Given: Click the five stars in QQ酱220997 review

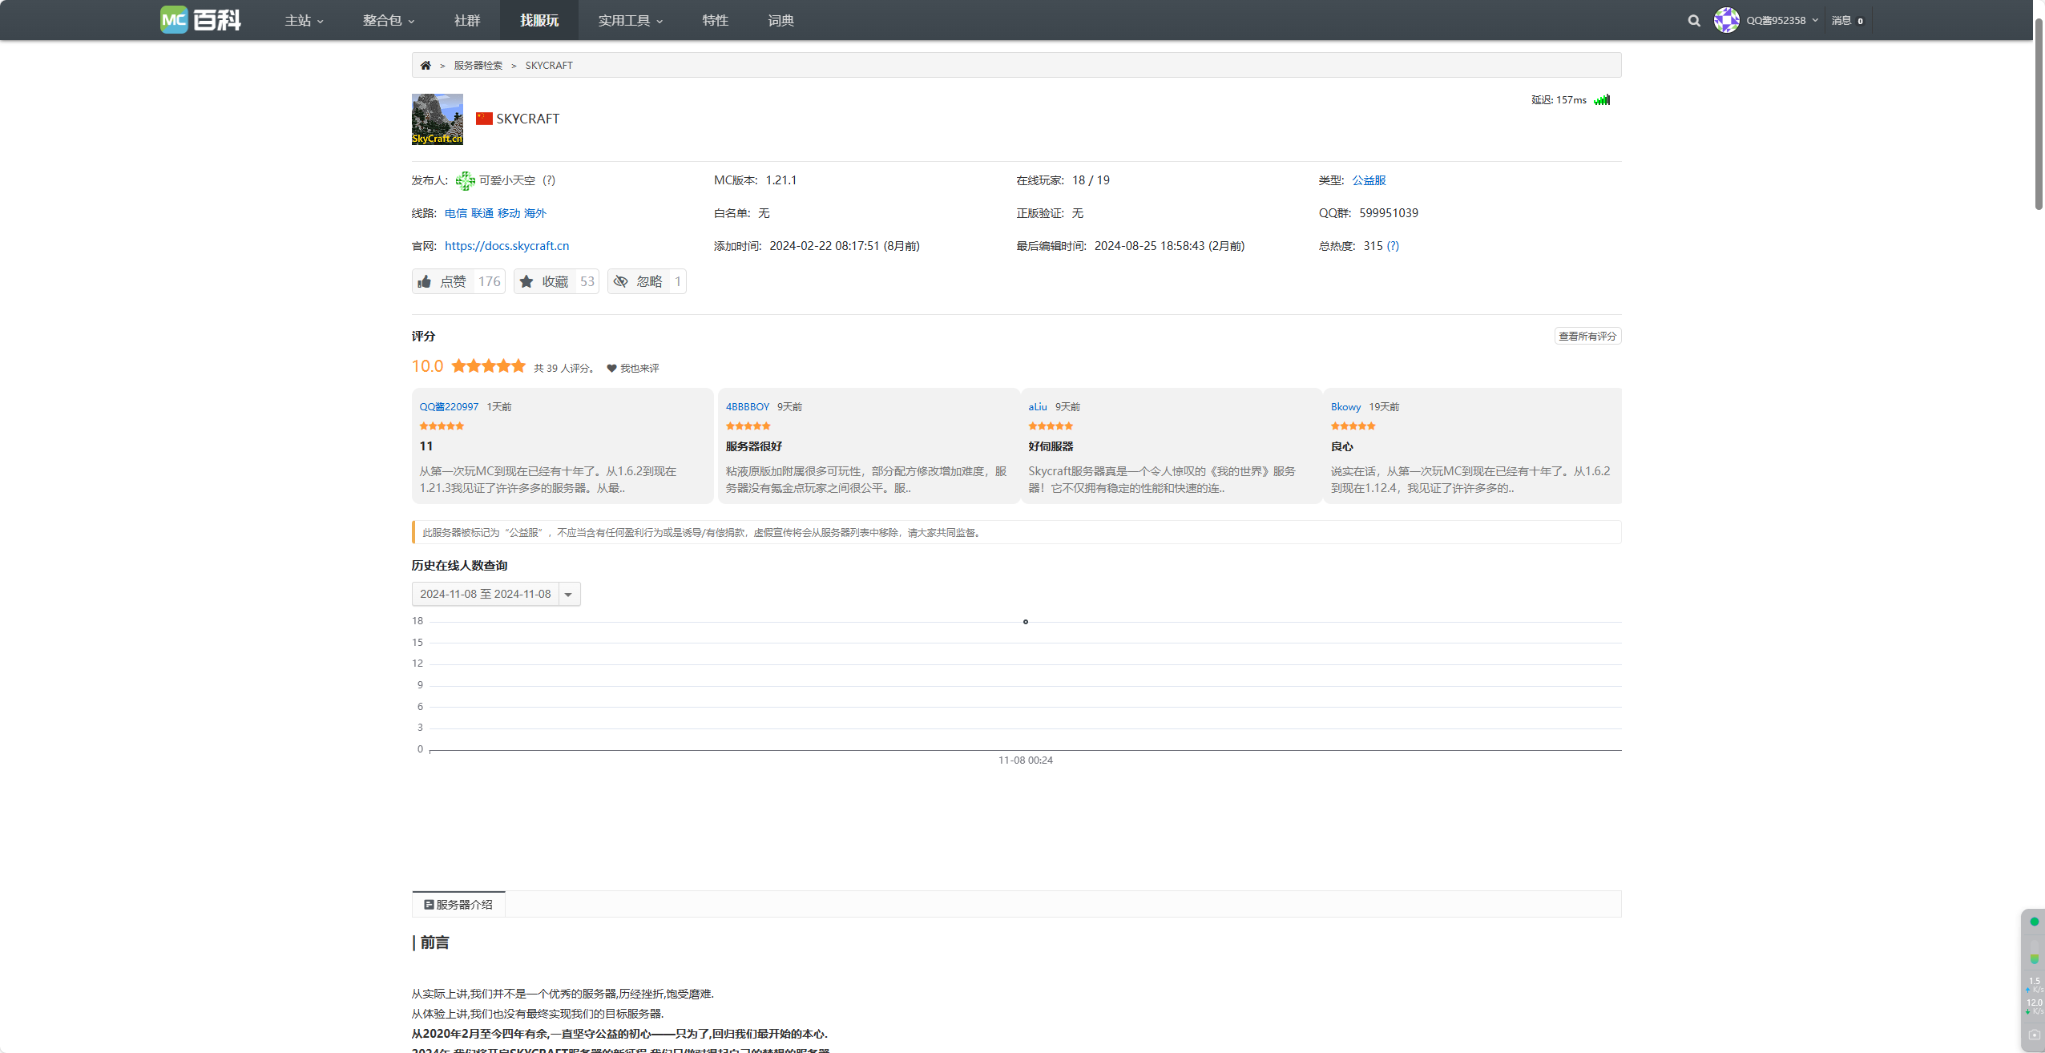Looking at the screenshot, I should coord(442,426).
